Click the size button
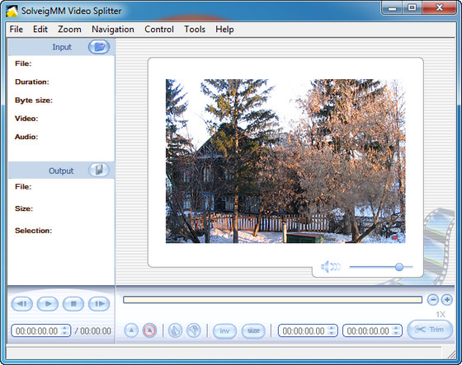The height and width of the screenshot is (365, 462). pyautogui.click(x=253, y=331)
